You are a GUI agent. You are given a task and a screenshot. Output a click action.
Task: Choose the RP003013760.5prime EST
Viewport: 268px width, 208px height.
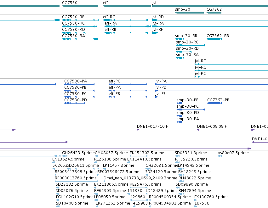pyautogui.click(x=77, y=181)
